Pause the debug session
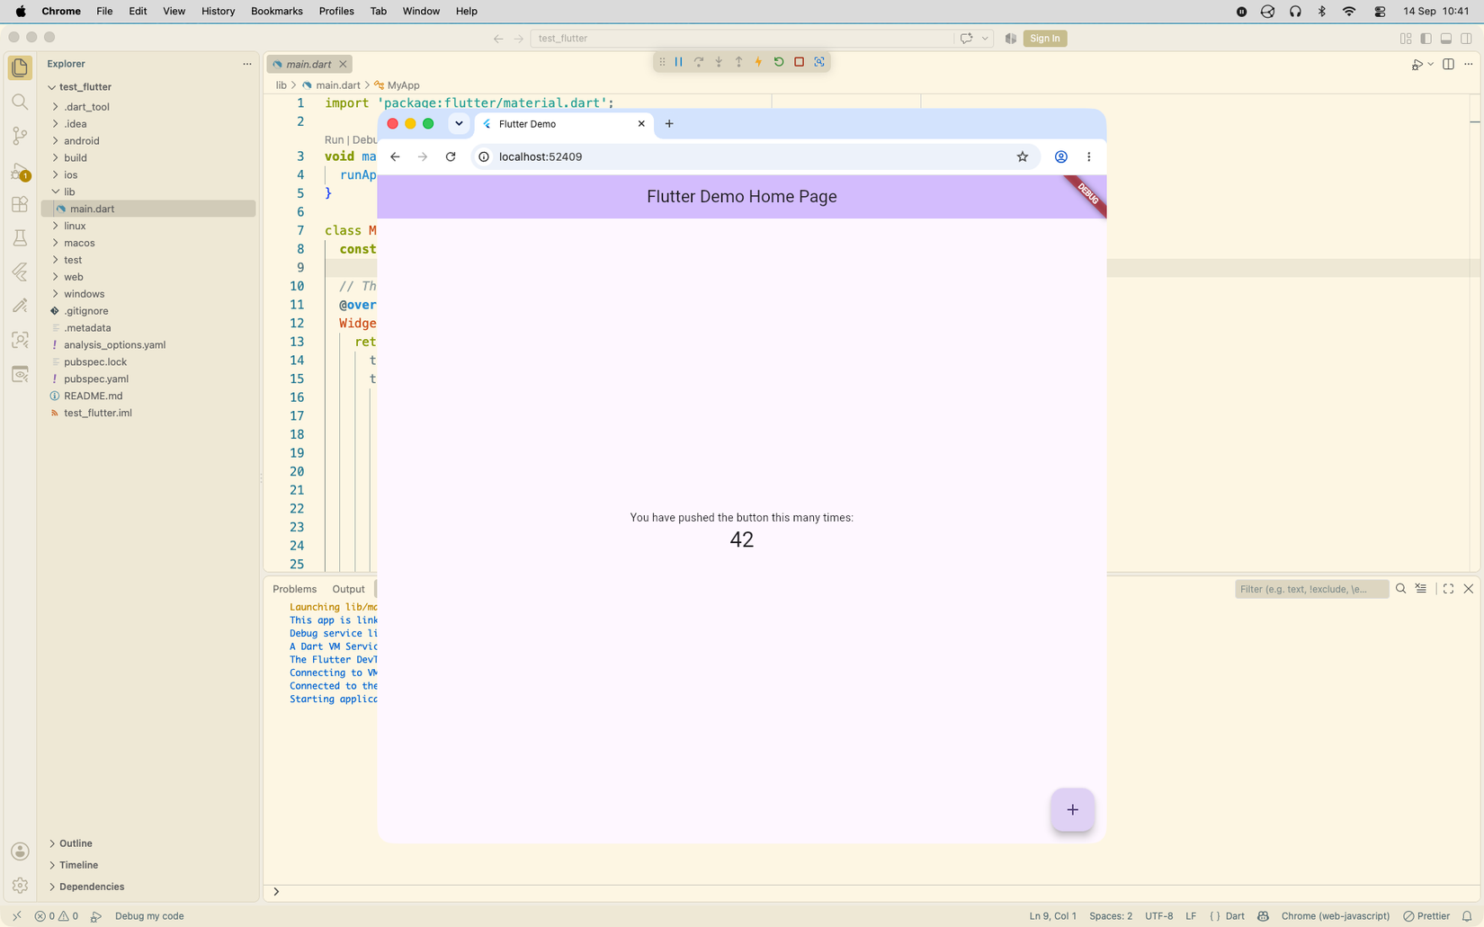 click(679, 62)
